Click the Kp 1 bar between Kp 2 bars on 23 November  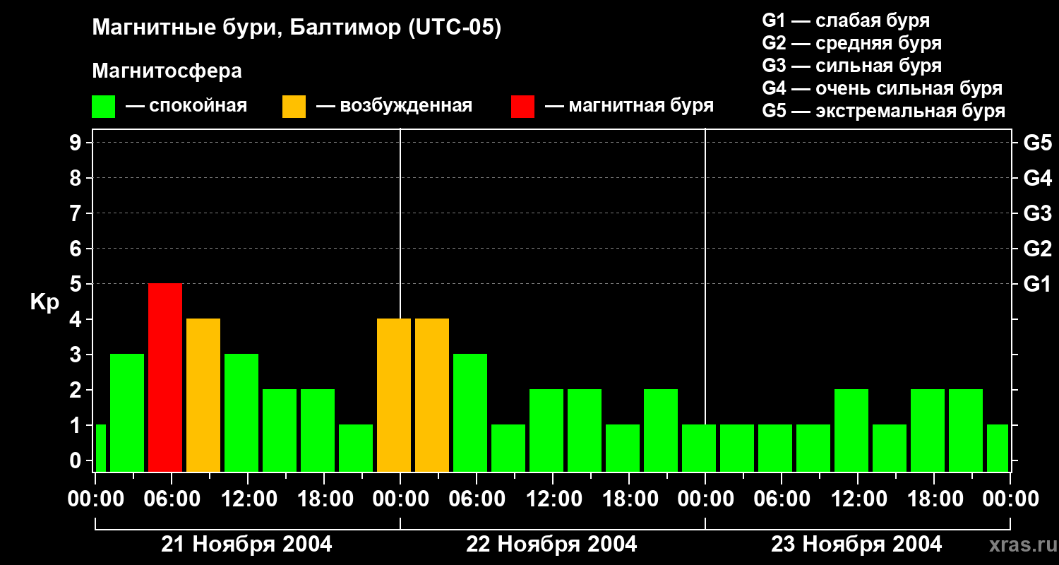pos(890,448)
